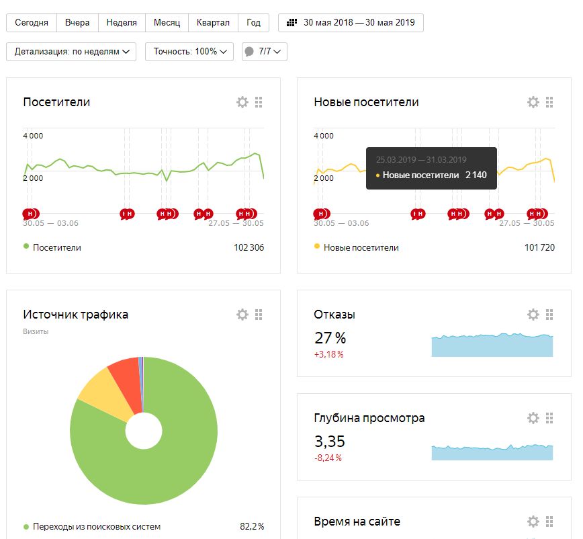Click the 102 306 visitors total value
The width and height of the screenshot is (583, 539).
(x=249, y=248)
